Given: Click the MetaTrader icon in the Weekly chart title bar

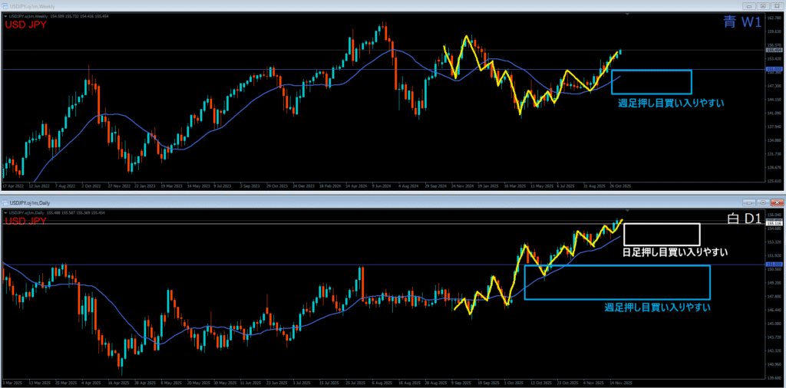Looking at the screenshot, I should 6,6.
